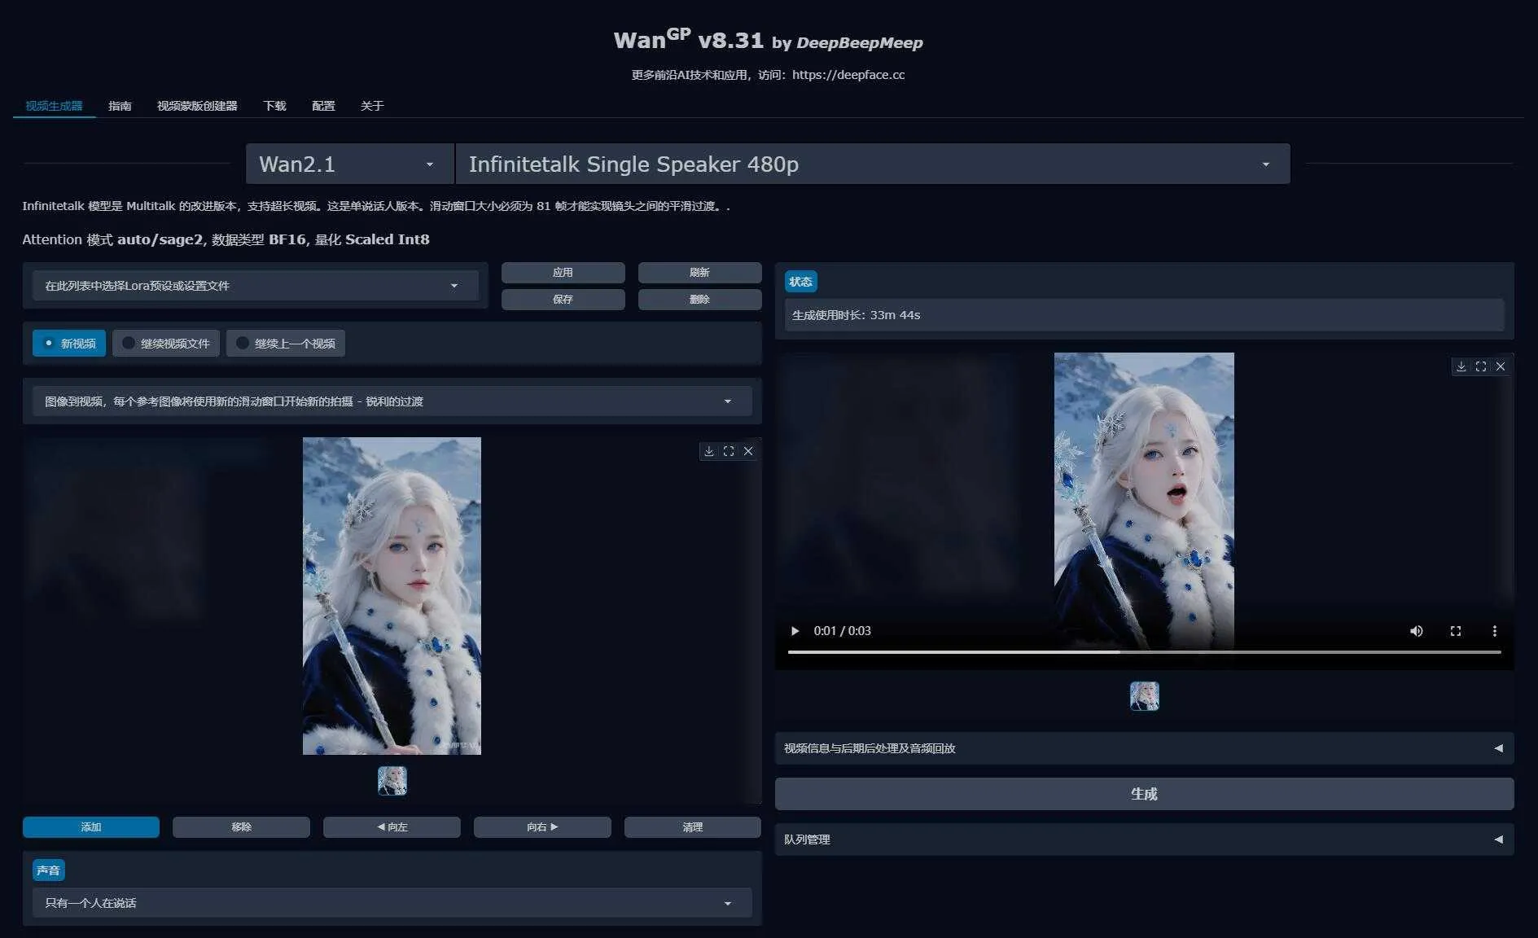Click the status field showing 33m 44s
The width and height of the screenshot is (1538, 938).
[1144, 315]
